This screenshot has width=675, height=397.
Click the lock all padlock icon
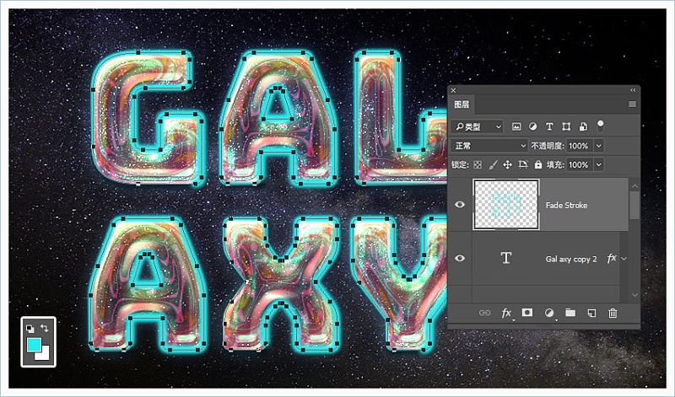540,165
